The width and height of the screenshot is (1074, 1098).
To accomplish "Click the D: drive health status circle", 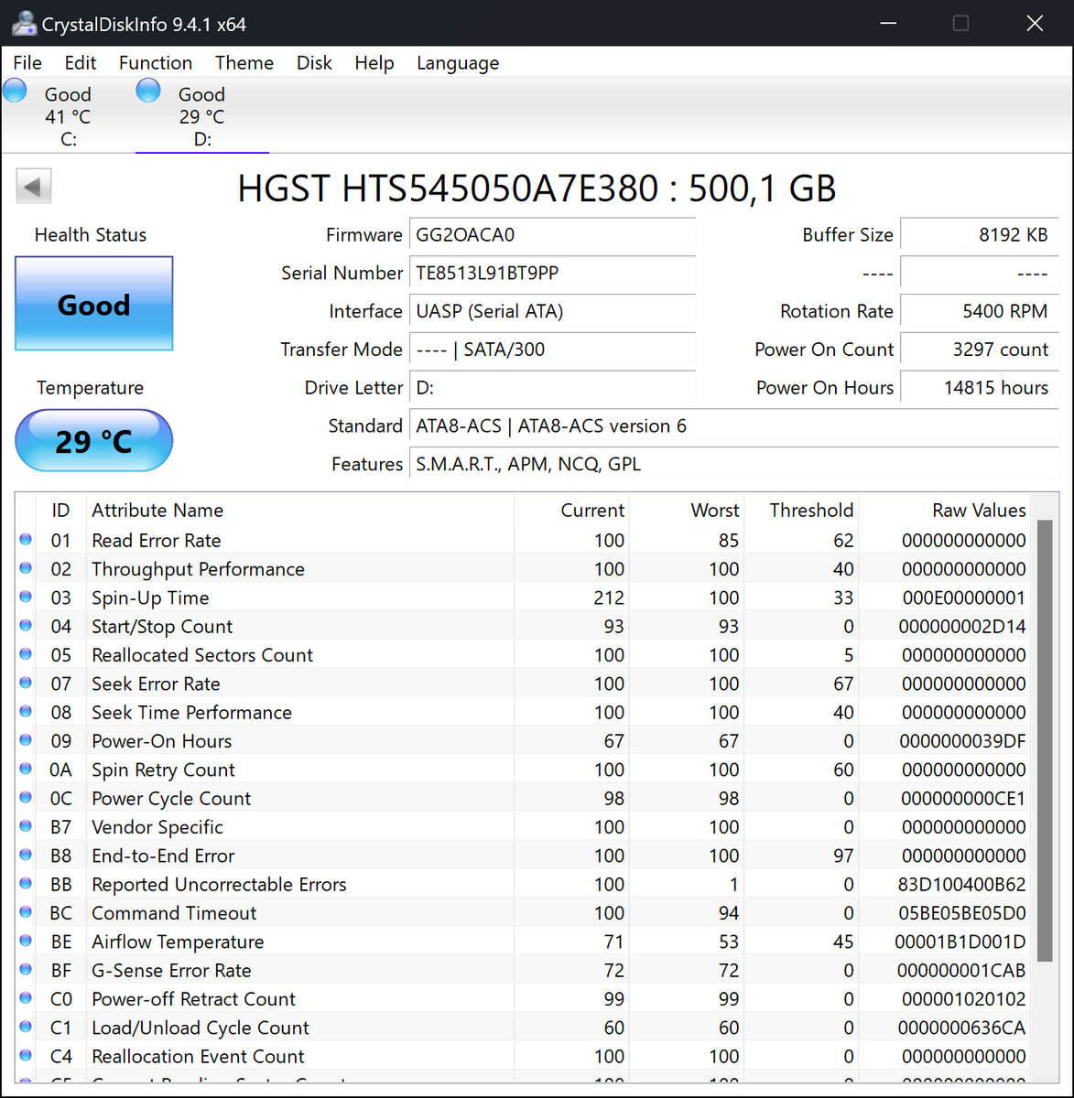I will click(x=147, y=91).
